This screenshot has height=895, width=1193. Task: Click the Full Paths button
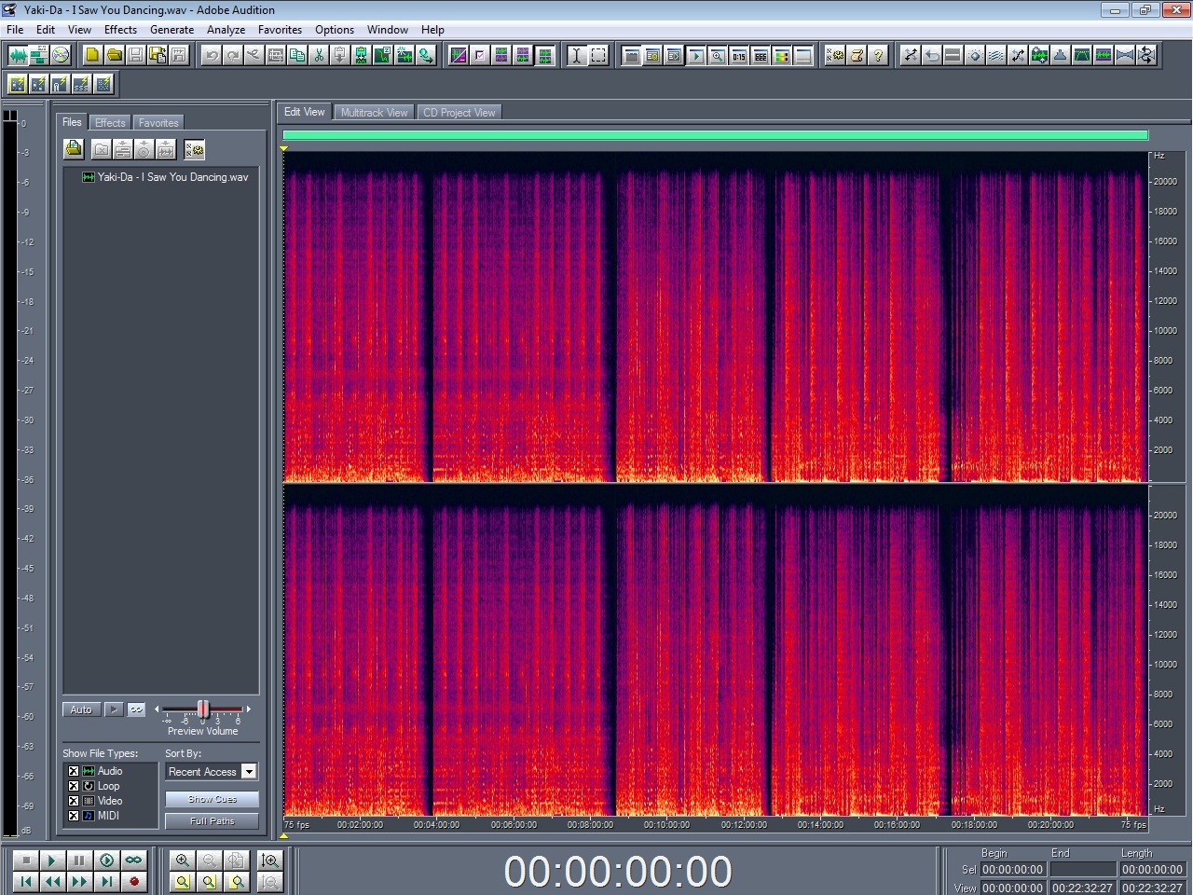point(212,821)
